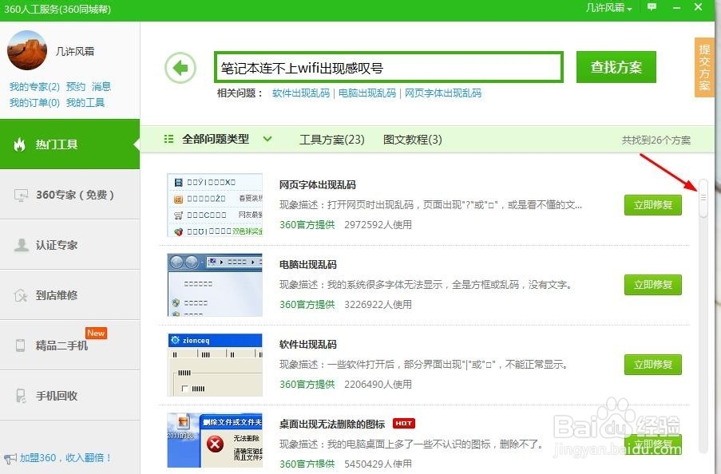Open the 到店维修 sidebar item
Screen dimensions: 721x474
tap(70, 294)
